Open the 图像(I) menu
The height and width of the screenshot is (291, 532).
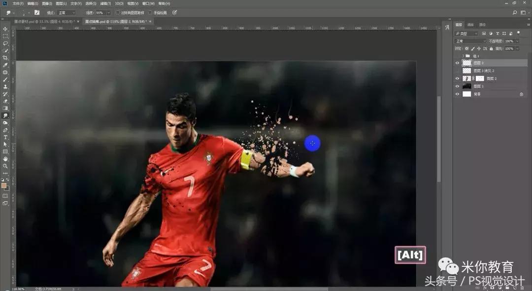(x=47, y=3)
